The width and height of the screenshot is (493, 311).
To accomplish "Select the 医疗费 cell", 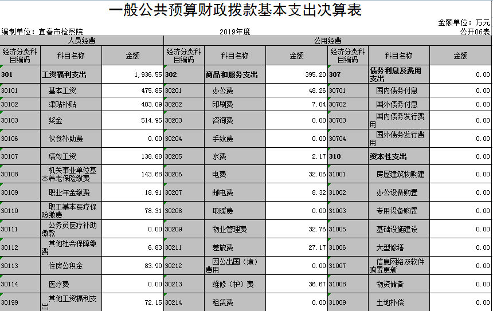I will click(x=71, y=284).
